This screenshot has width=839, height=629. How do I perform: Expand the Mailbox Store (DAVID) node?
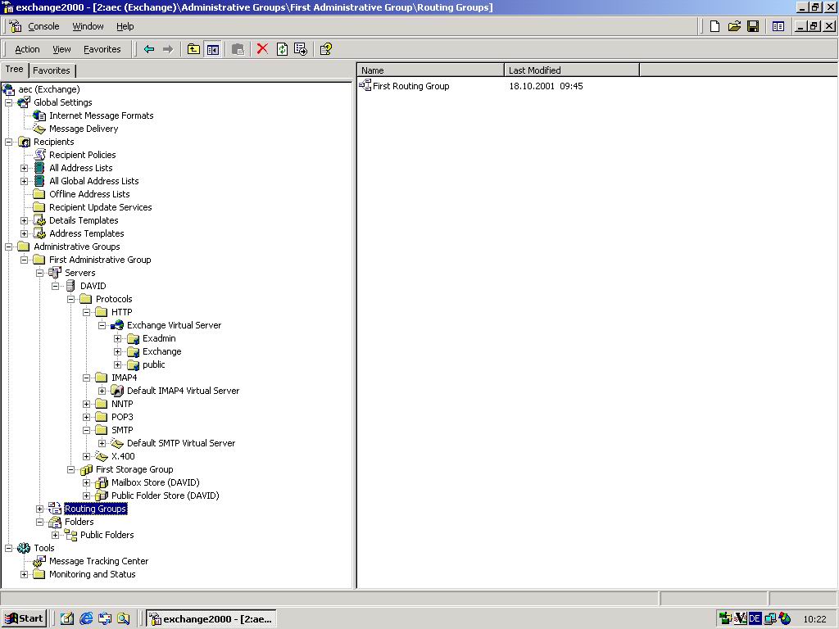click(87, 483)
